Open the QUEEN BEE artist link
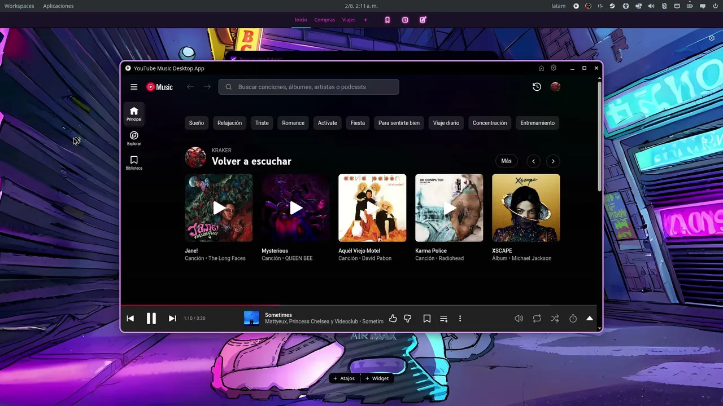 coord(299,258)
